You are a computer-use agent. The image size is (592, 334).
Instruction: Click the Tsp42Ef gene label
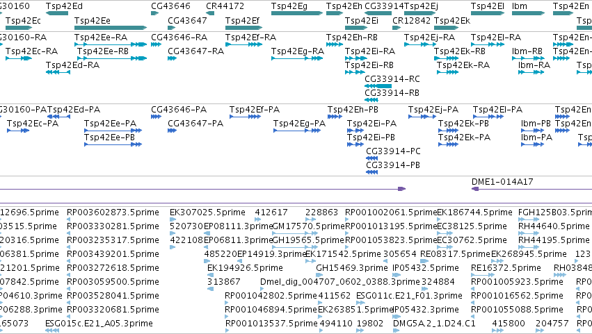point(242,20)
